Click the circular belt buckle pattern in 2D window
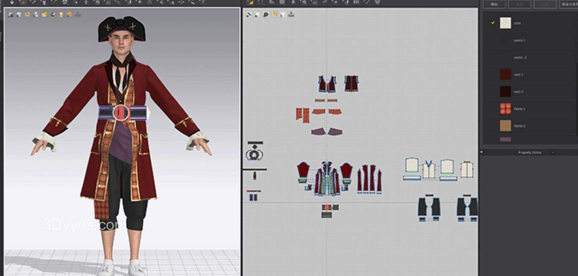The height and width of the screenshot is (276, 578). pos(254,154)
